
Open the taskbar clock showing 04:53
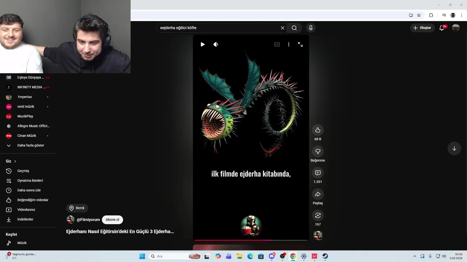[x=456, y=256]
